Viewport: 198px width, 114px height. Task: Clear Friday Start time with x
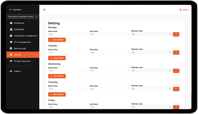(x=87, y=107)
